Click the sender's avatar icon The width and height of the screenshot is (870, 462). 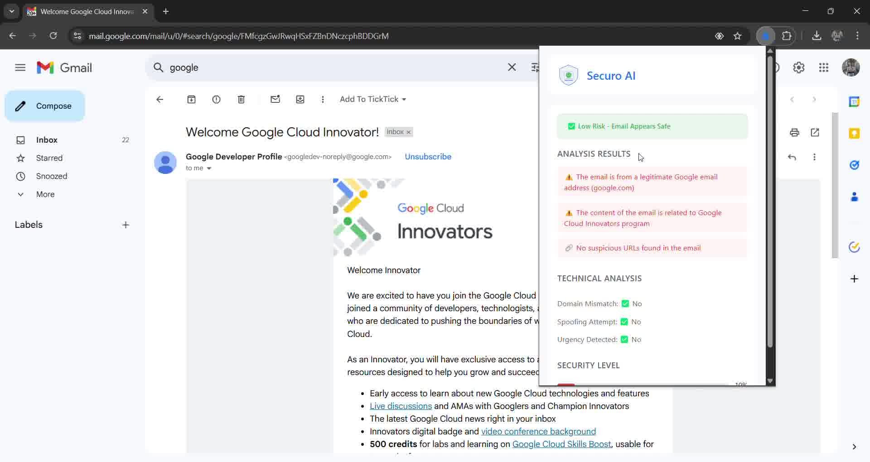click(165, 163)
